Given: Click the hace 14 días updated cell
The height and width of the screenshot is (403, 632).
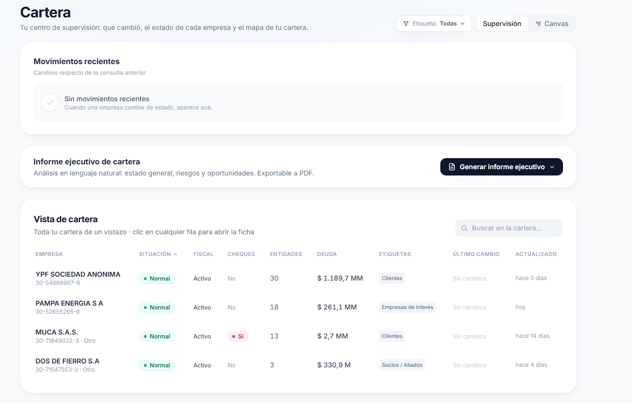Looking at the screenshot, I should pos(533,336).
